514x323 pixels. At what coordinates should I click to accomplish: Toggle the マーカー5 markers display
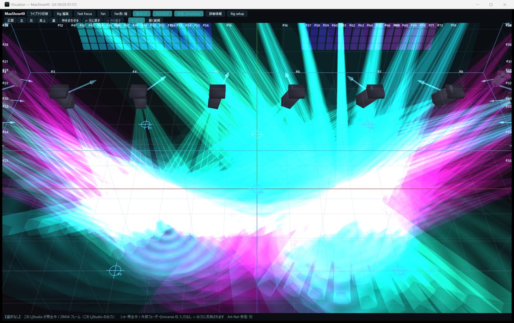point(136,21)
